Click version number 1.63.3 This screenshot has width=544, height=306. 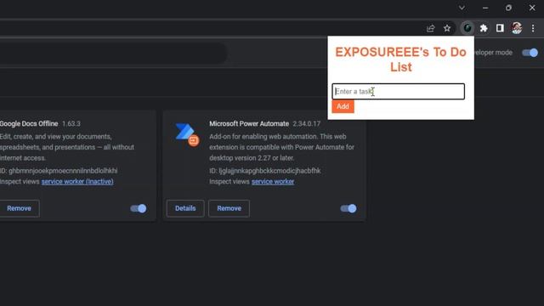(71, 123)
